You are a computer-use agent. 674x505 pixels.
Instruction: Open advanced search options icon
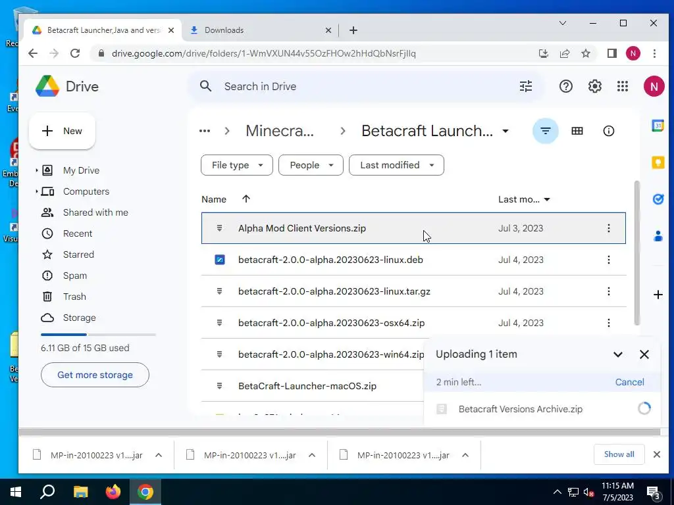(526, 86)
